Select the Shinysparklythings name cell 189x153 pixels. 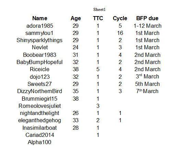(x=39, y=40)
